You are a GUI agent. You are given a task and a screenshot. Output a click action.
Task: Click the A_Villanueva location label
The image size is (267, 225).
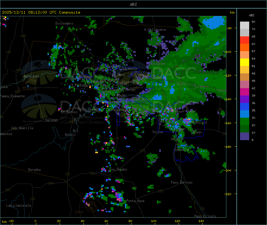(155, 30)
